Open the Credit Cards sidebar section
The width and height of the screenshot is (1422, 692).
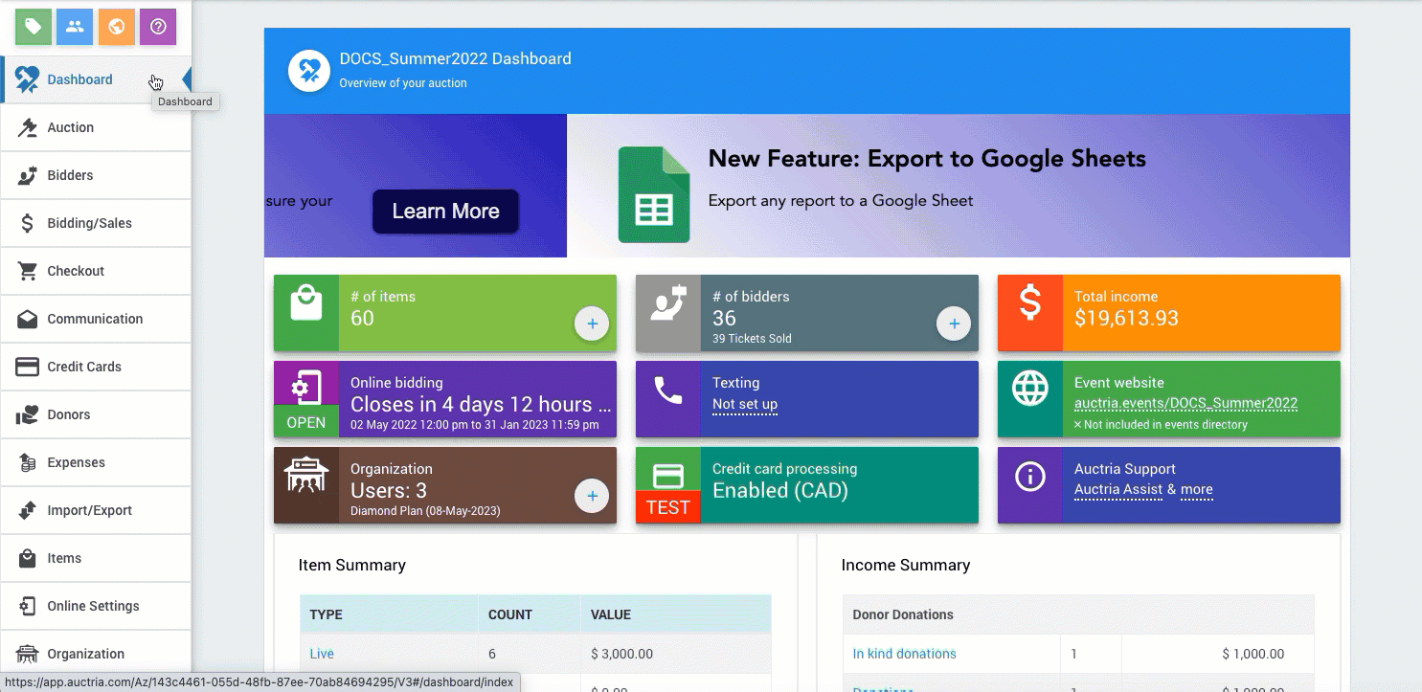[x=84, y=367]
